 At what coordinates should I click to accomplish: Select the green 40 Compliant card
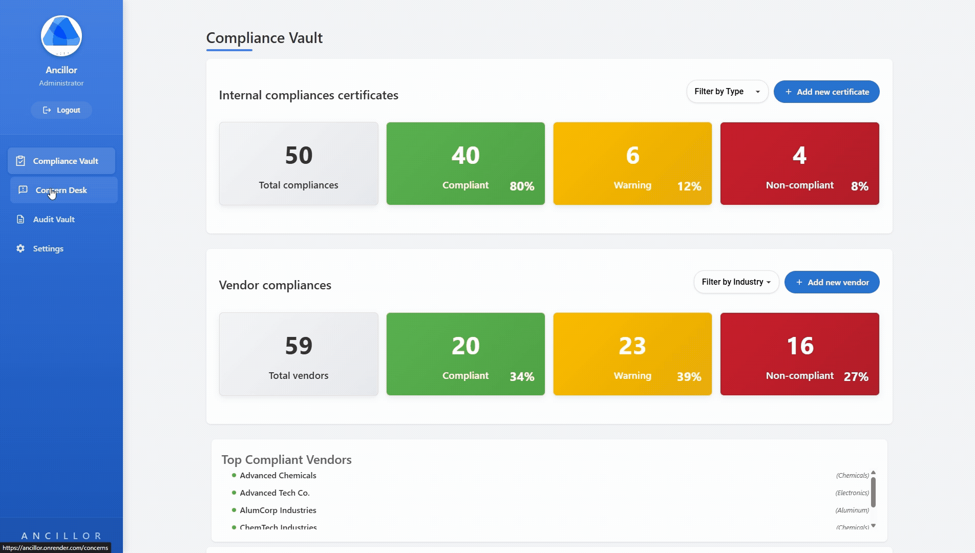click(x=465, y=163)
